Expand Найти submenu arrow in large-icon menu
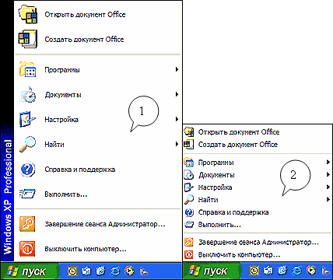The width and height of the screenshot is (333, 280). pos(177,144)
